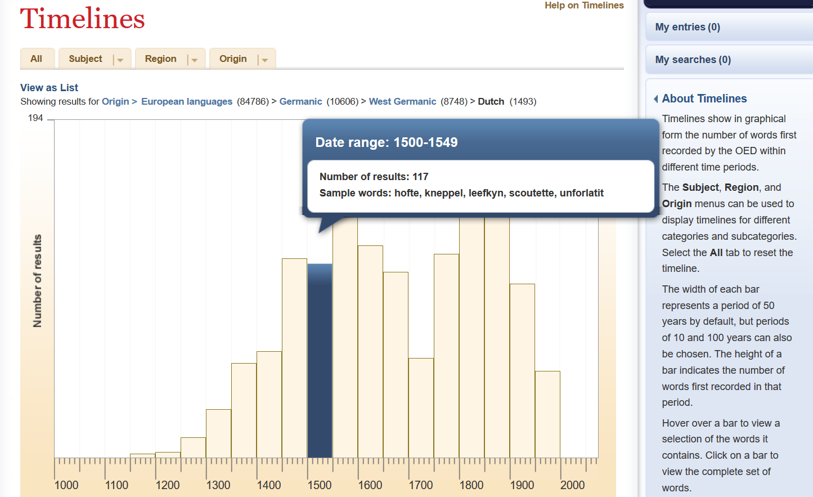Click the highlighted 1500-1549 bar
Image resolution: width=813 pixels, height=497 pixels.
(320, 360)
